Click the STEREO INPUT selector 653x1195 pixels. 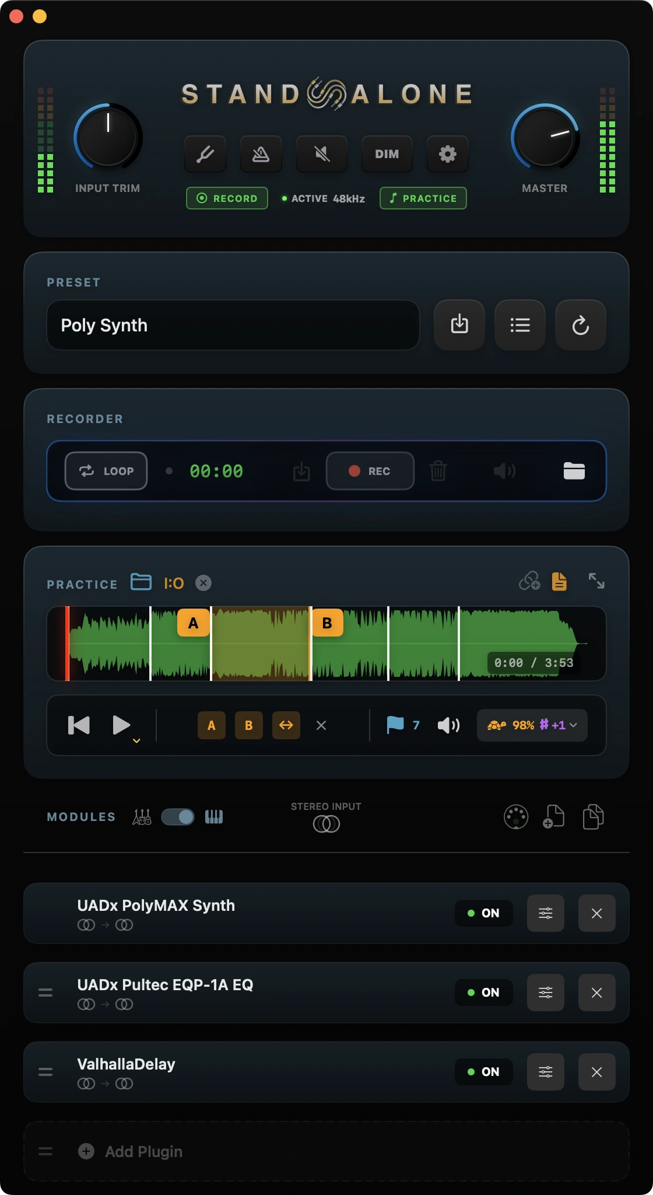click(326, 817)
